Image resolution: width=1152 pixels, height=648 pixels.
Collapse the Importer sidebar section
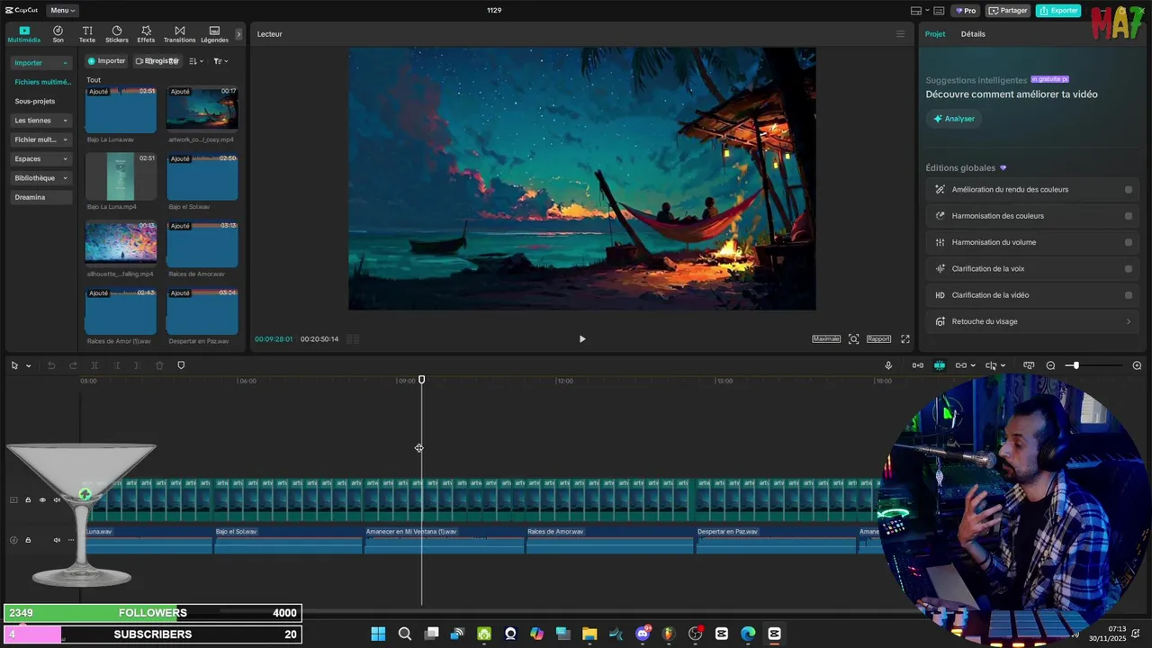pyautogui.click(x=40, y=63)
